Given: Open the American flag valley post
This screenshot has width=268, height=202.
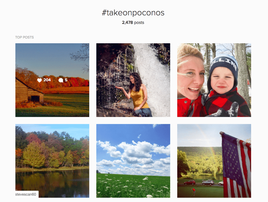Looking at the screenshot, I should point(214,161).
